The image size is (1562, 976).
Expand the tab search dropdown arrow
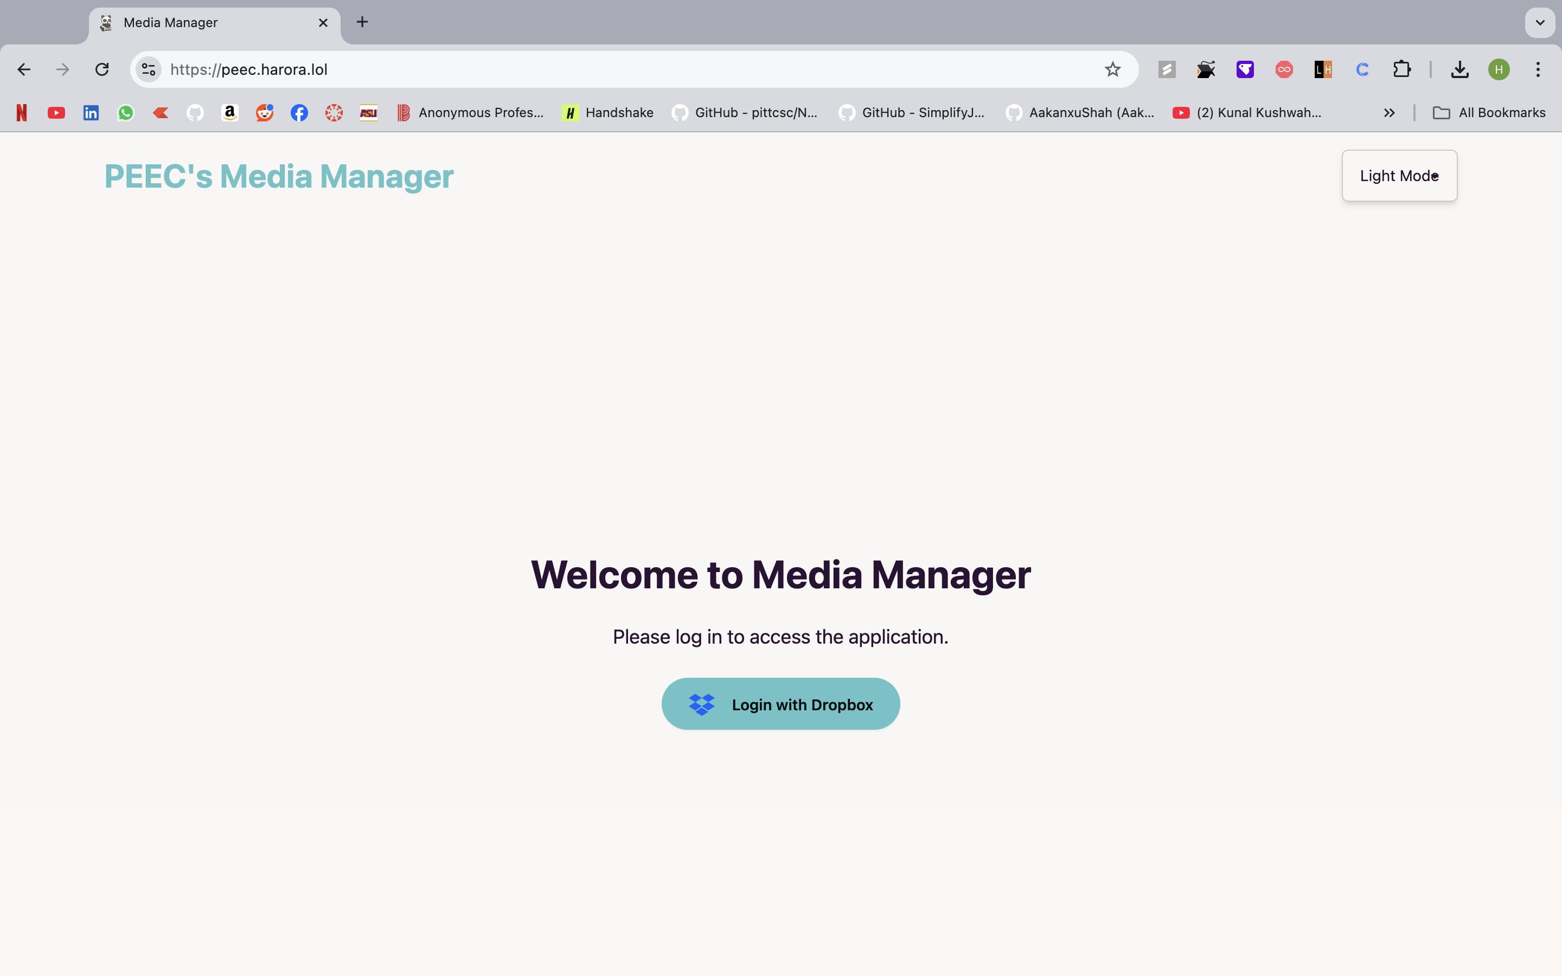[x=1539, y=23]
